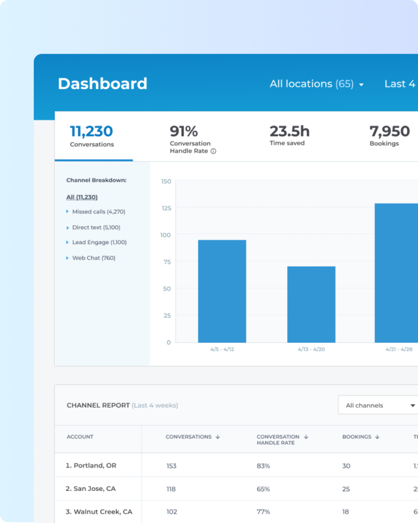The height and width of the screenshot is (523, 418).
Task: Sort by the Bookings column arrow
Action: click(377, 437)
